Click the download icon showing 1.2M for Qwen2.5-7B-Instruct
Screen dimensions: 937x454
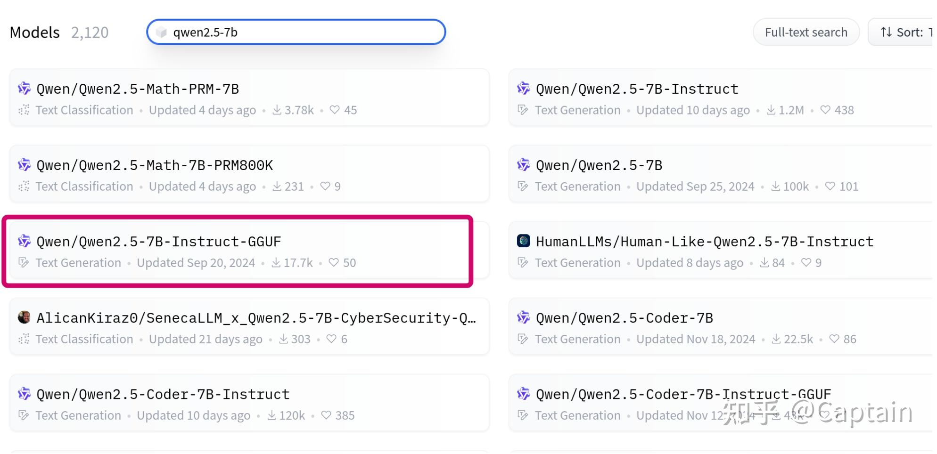771,110
